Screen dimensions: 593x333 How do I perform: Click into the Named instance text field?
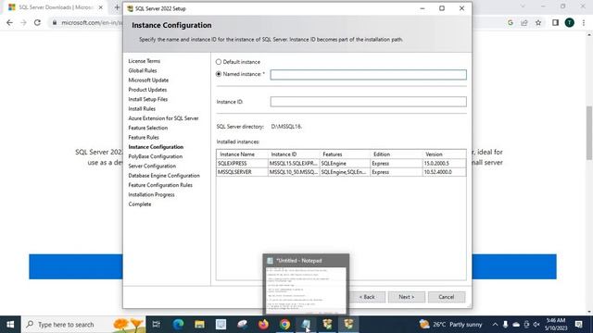pyautogui.click(x=369, y=75)
